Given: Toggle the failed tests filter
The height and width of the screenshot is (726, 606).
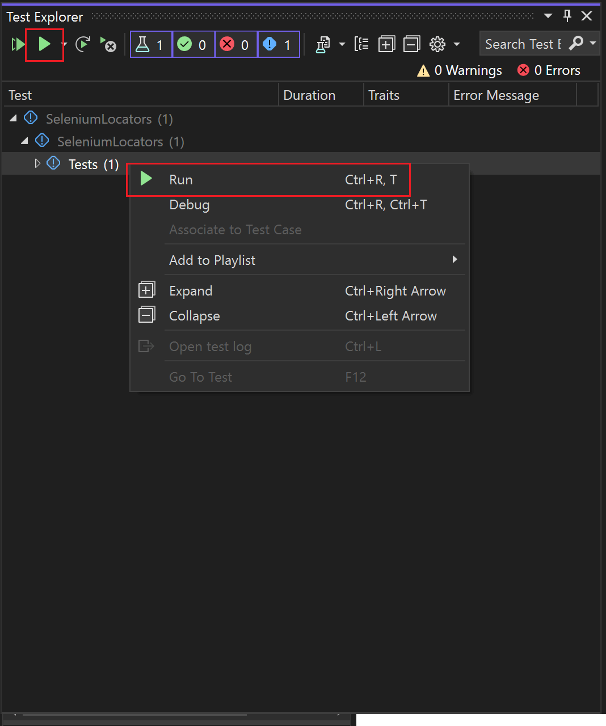Looking at the screenshot, I should click(235, 44).
